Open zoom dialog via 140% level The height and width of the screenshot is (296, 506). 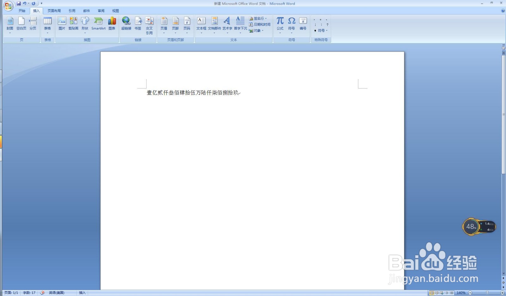[461, 293]
